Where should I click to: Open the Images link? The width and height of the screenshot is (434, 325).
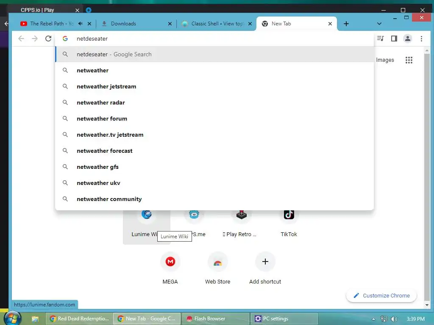tap(385, 60)
